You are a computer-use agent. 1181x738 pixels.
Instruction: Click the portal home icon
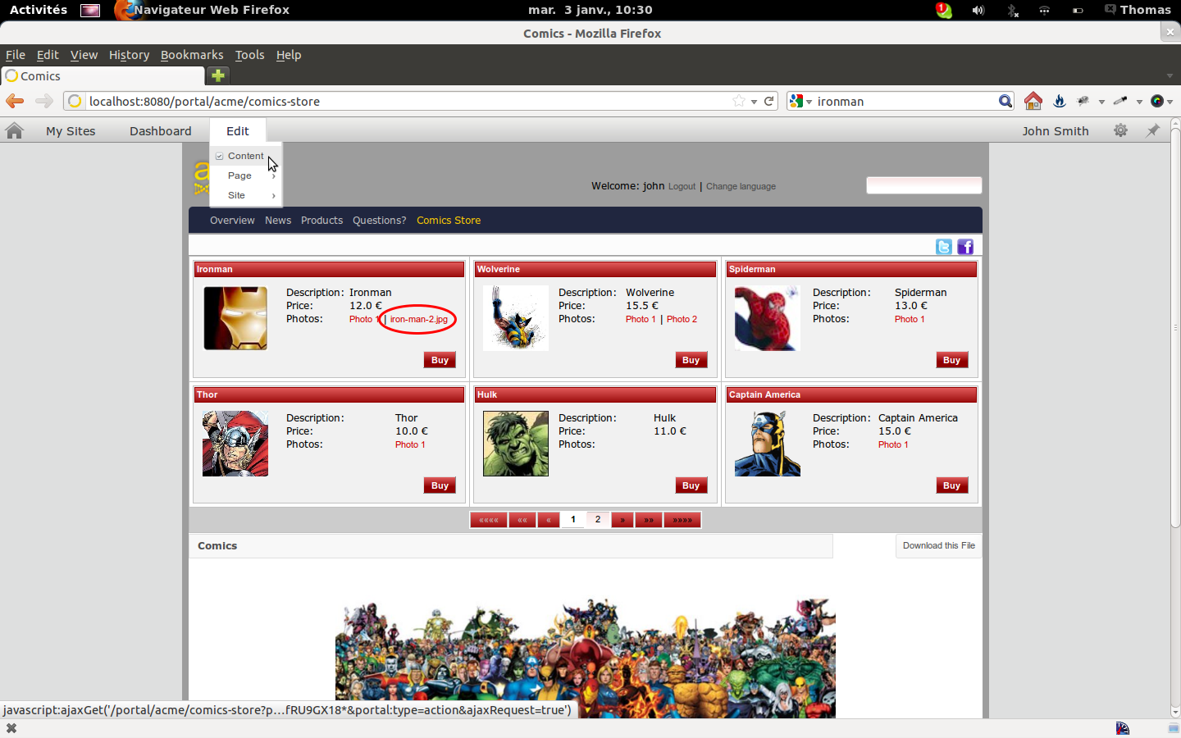(x=15, y=131)
